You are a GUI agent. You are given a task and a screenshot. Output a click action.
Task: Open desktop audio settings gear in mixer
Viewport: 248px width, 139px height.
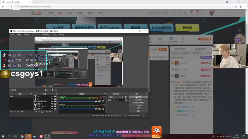pyautogui.click(x=103, y=109)
